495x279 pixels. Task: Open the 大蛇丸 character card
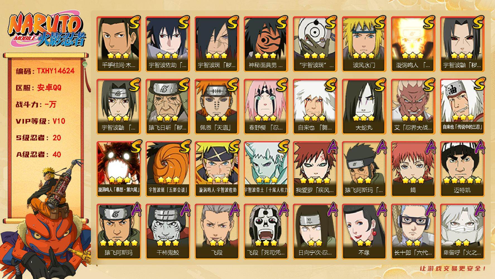coord(364,106)
